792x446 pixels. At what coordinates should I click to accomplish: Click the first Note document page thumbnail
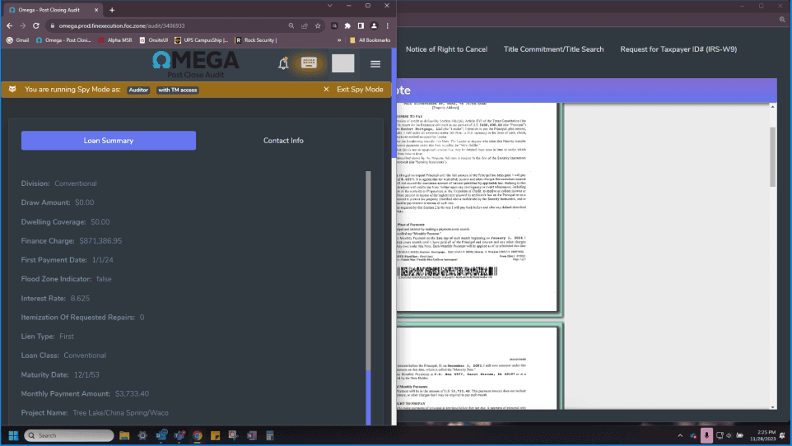click(x=477, y=207)
